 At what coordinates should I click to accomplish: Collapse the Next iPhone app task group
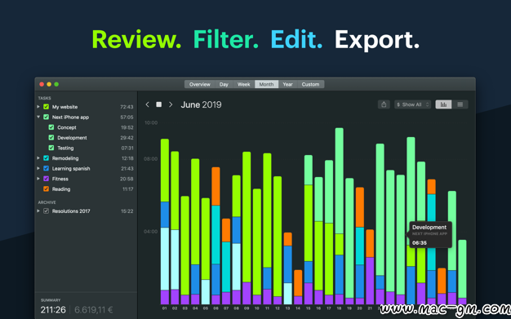38,117
